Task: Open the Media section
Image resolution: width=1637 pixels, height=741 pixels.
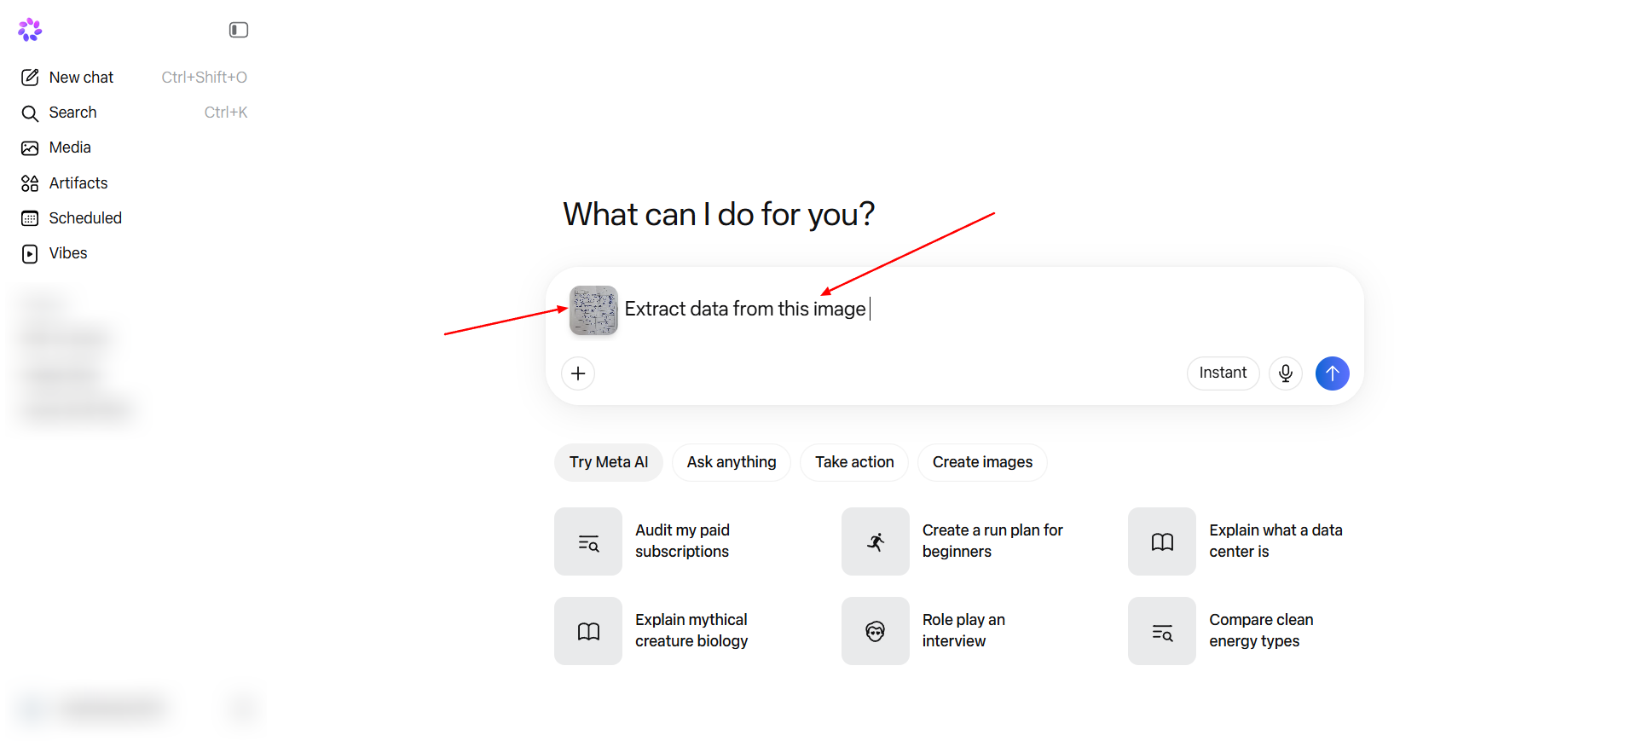Action: click(x=134, y=148)
